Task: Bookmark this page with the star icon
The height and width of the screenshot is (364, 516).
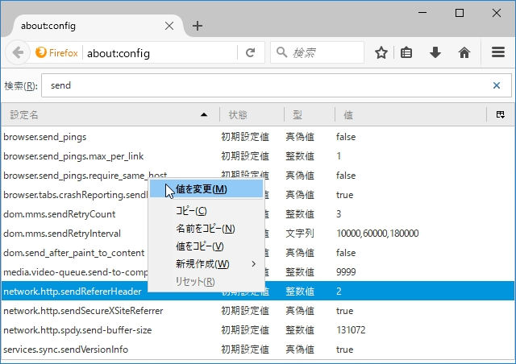Action: (x=381, y=52)
